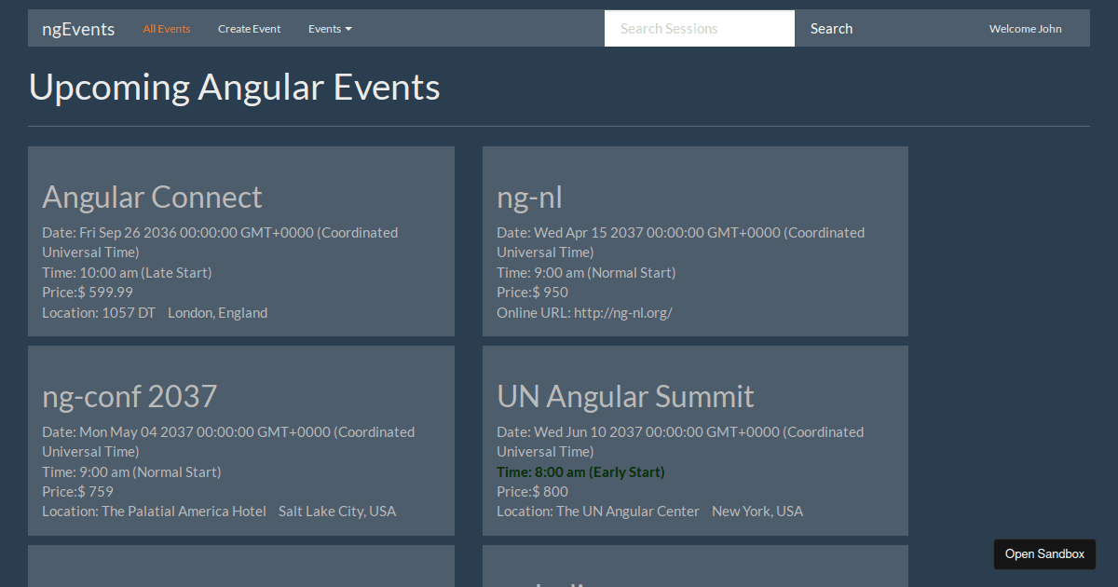Click the Angular Connect event card
This screenshot has width=1118, height=587.
coord(240,240)
